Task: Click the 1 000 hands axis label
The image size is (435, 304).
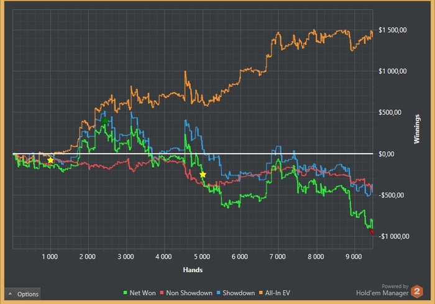Action: click(x=50, y=257)
